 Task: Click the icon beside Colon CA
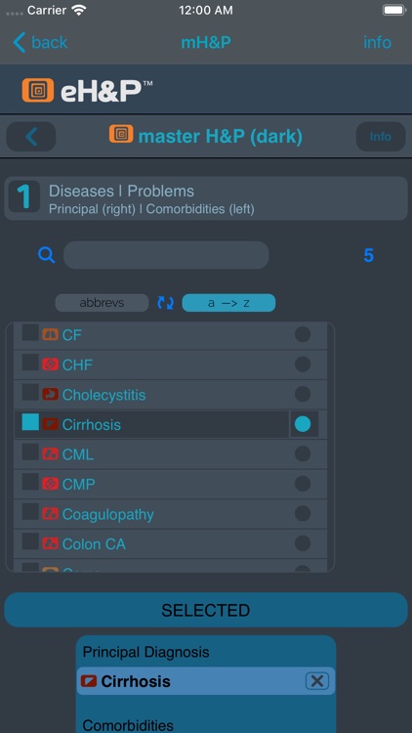coord(50,543)
